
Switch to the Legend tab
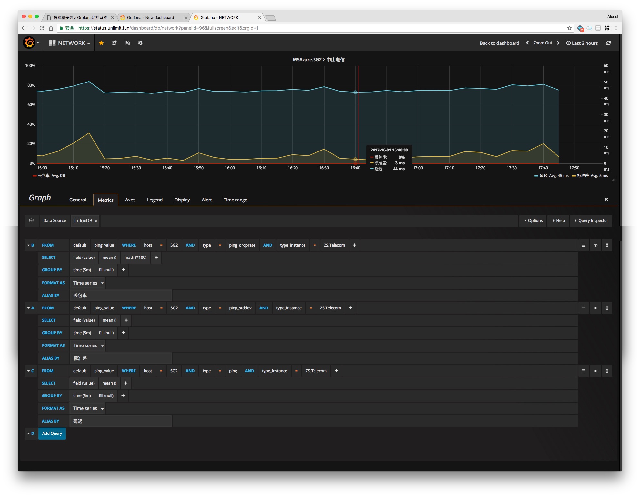tap(155, 200)
